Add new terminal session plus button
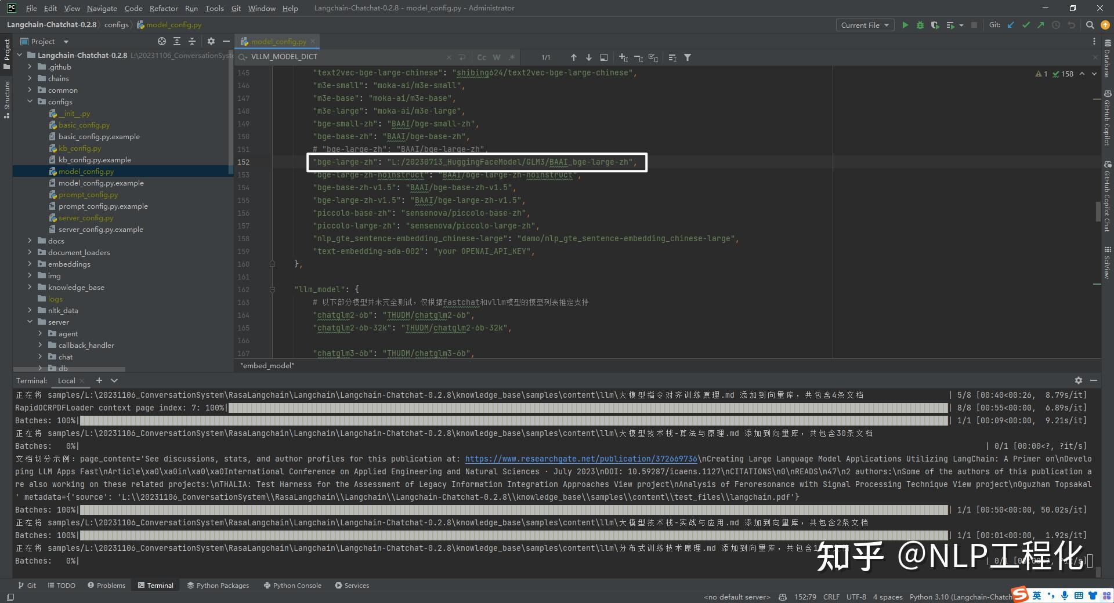 click(x=99, y=380)
